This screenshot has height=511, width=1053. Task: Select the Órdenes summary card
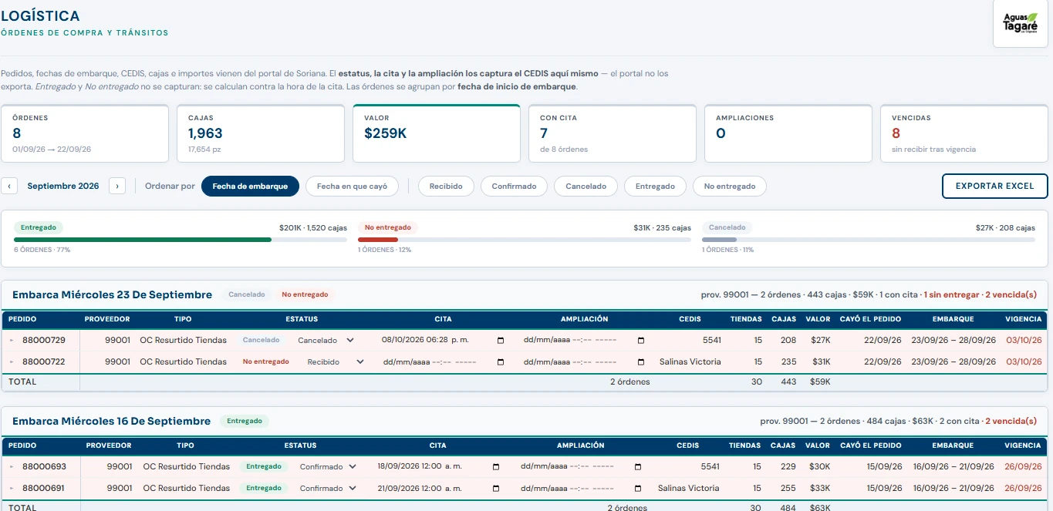coord(85,133)
